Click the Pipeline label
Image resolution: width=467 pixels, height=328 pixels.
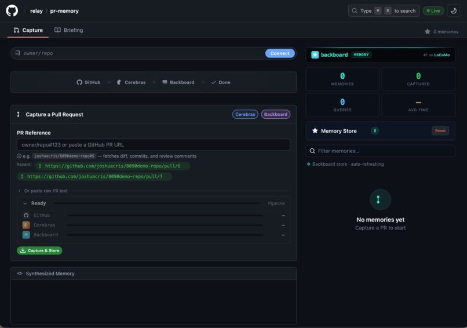(x=276, y=203)
